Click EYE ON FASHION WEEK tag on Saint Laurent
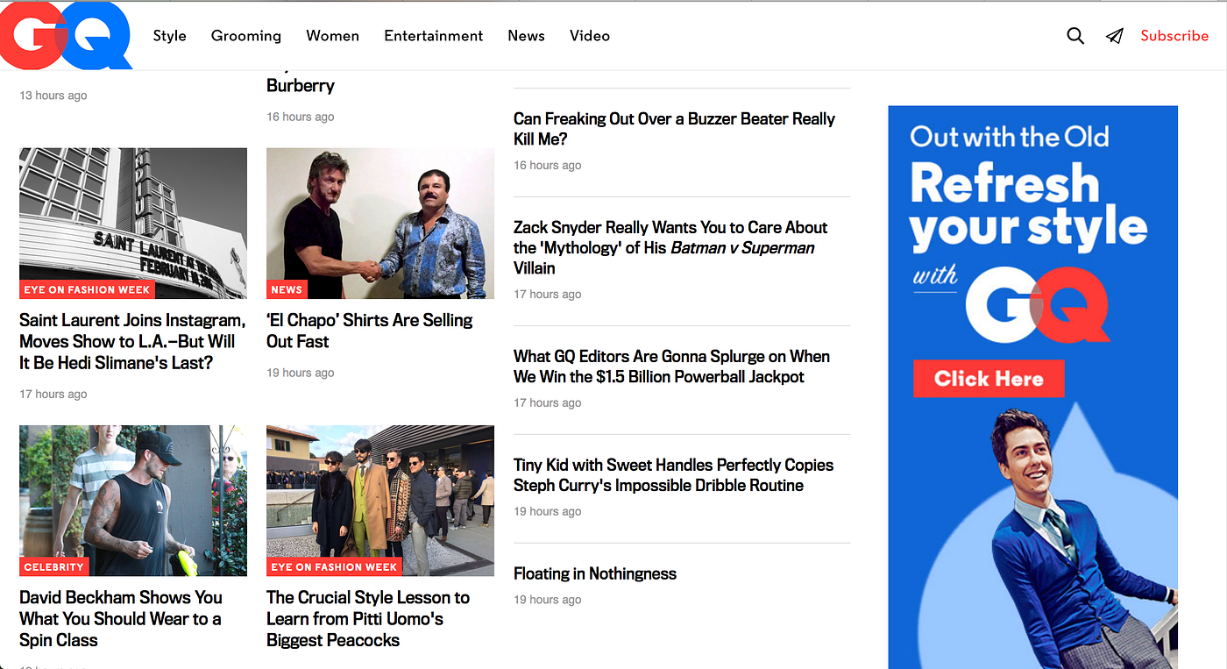 click(87, 289)
